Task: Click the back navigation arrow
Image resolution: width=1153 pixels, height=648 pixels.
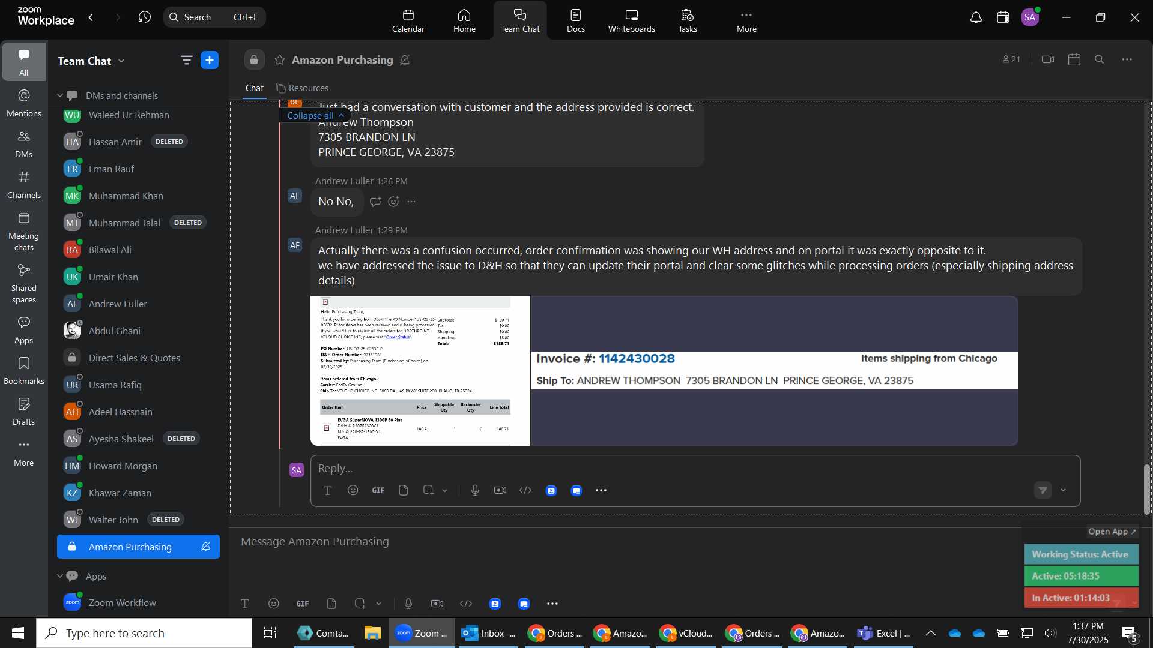Action: click(x=91, y=17)
